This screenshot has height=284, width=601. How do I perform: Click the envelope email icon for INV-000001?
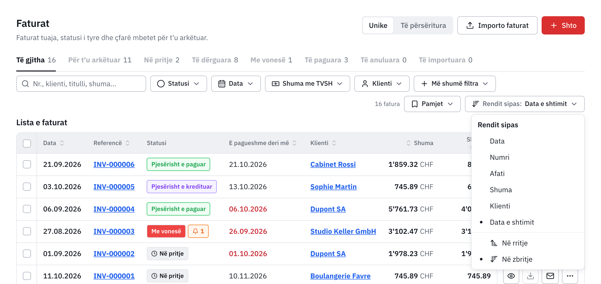[x=550, y=276]
